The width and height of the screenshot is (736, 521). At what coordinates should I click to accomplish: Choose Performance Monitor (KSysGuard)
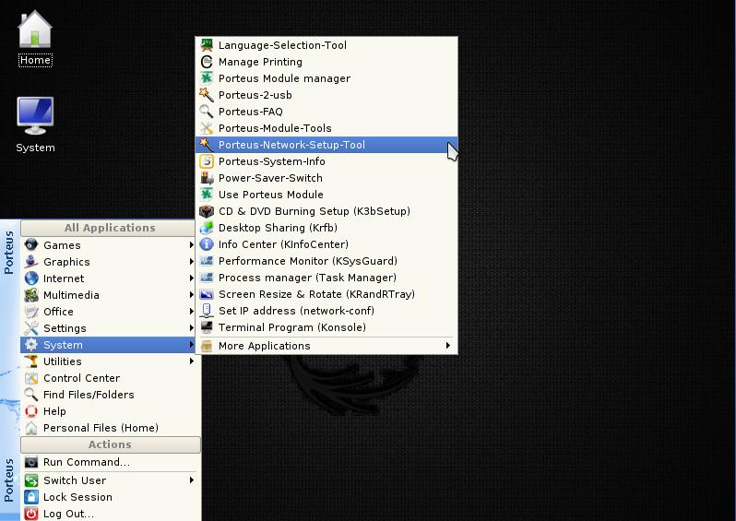tap(307, 261)
